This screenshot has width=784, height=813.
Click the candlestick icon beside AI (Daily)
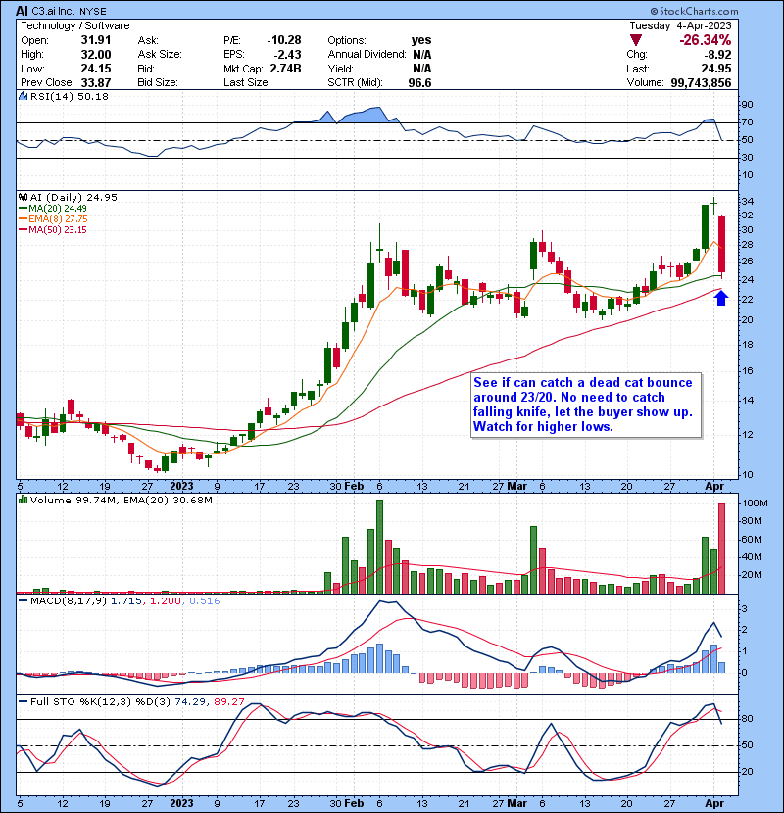point(23,198)
